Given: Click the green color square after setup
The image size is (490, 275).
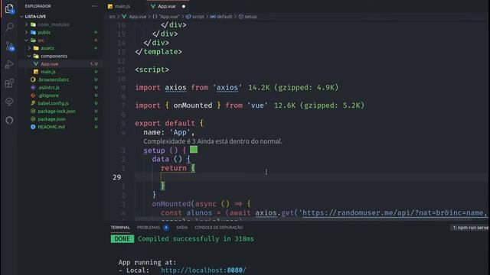Looking at the screenshot, I should point(194,150).
